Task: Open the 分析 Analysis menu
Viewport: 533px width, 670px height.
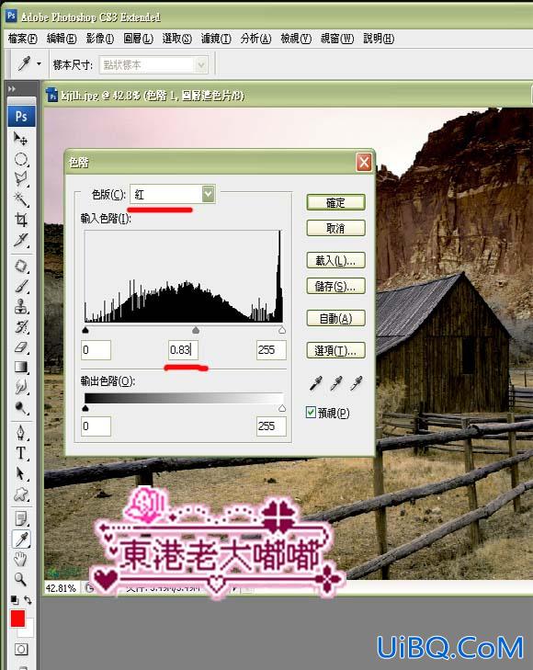Action: click(255, 39)
